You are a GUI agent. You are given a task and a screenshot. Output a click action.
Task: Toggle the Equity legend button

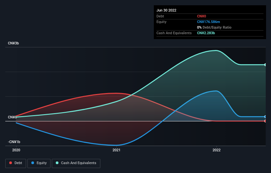tap(39, 163)
